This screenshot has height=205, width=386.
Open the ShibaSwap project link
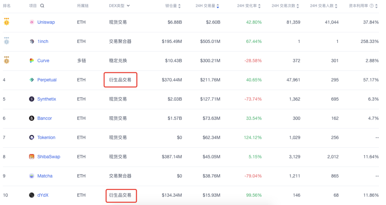(49, 157)
